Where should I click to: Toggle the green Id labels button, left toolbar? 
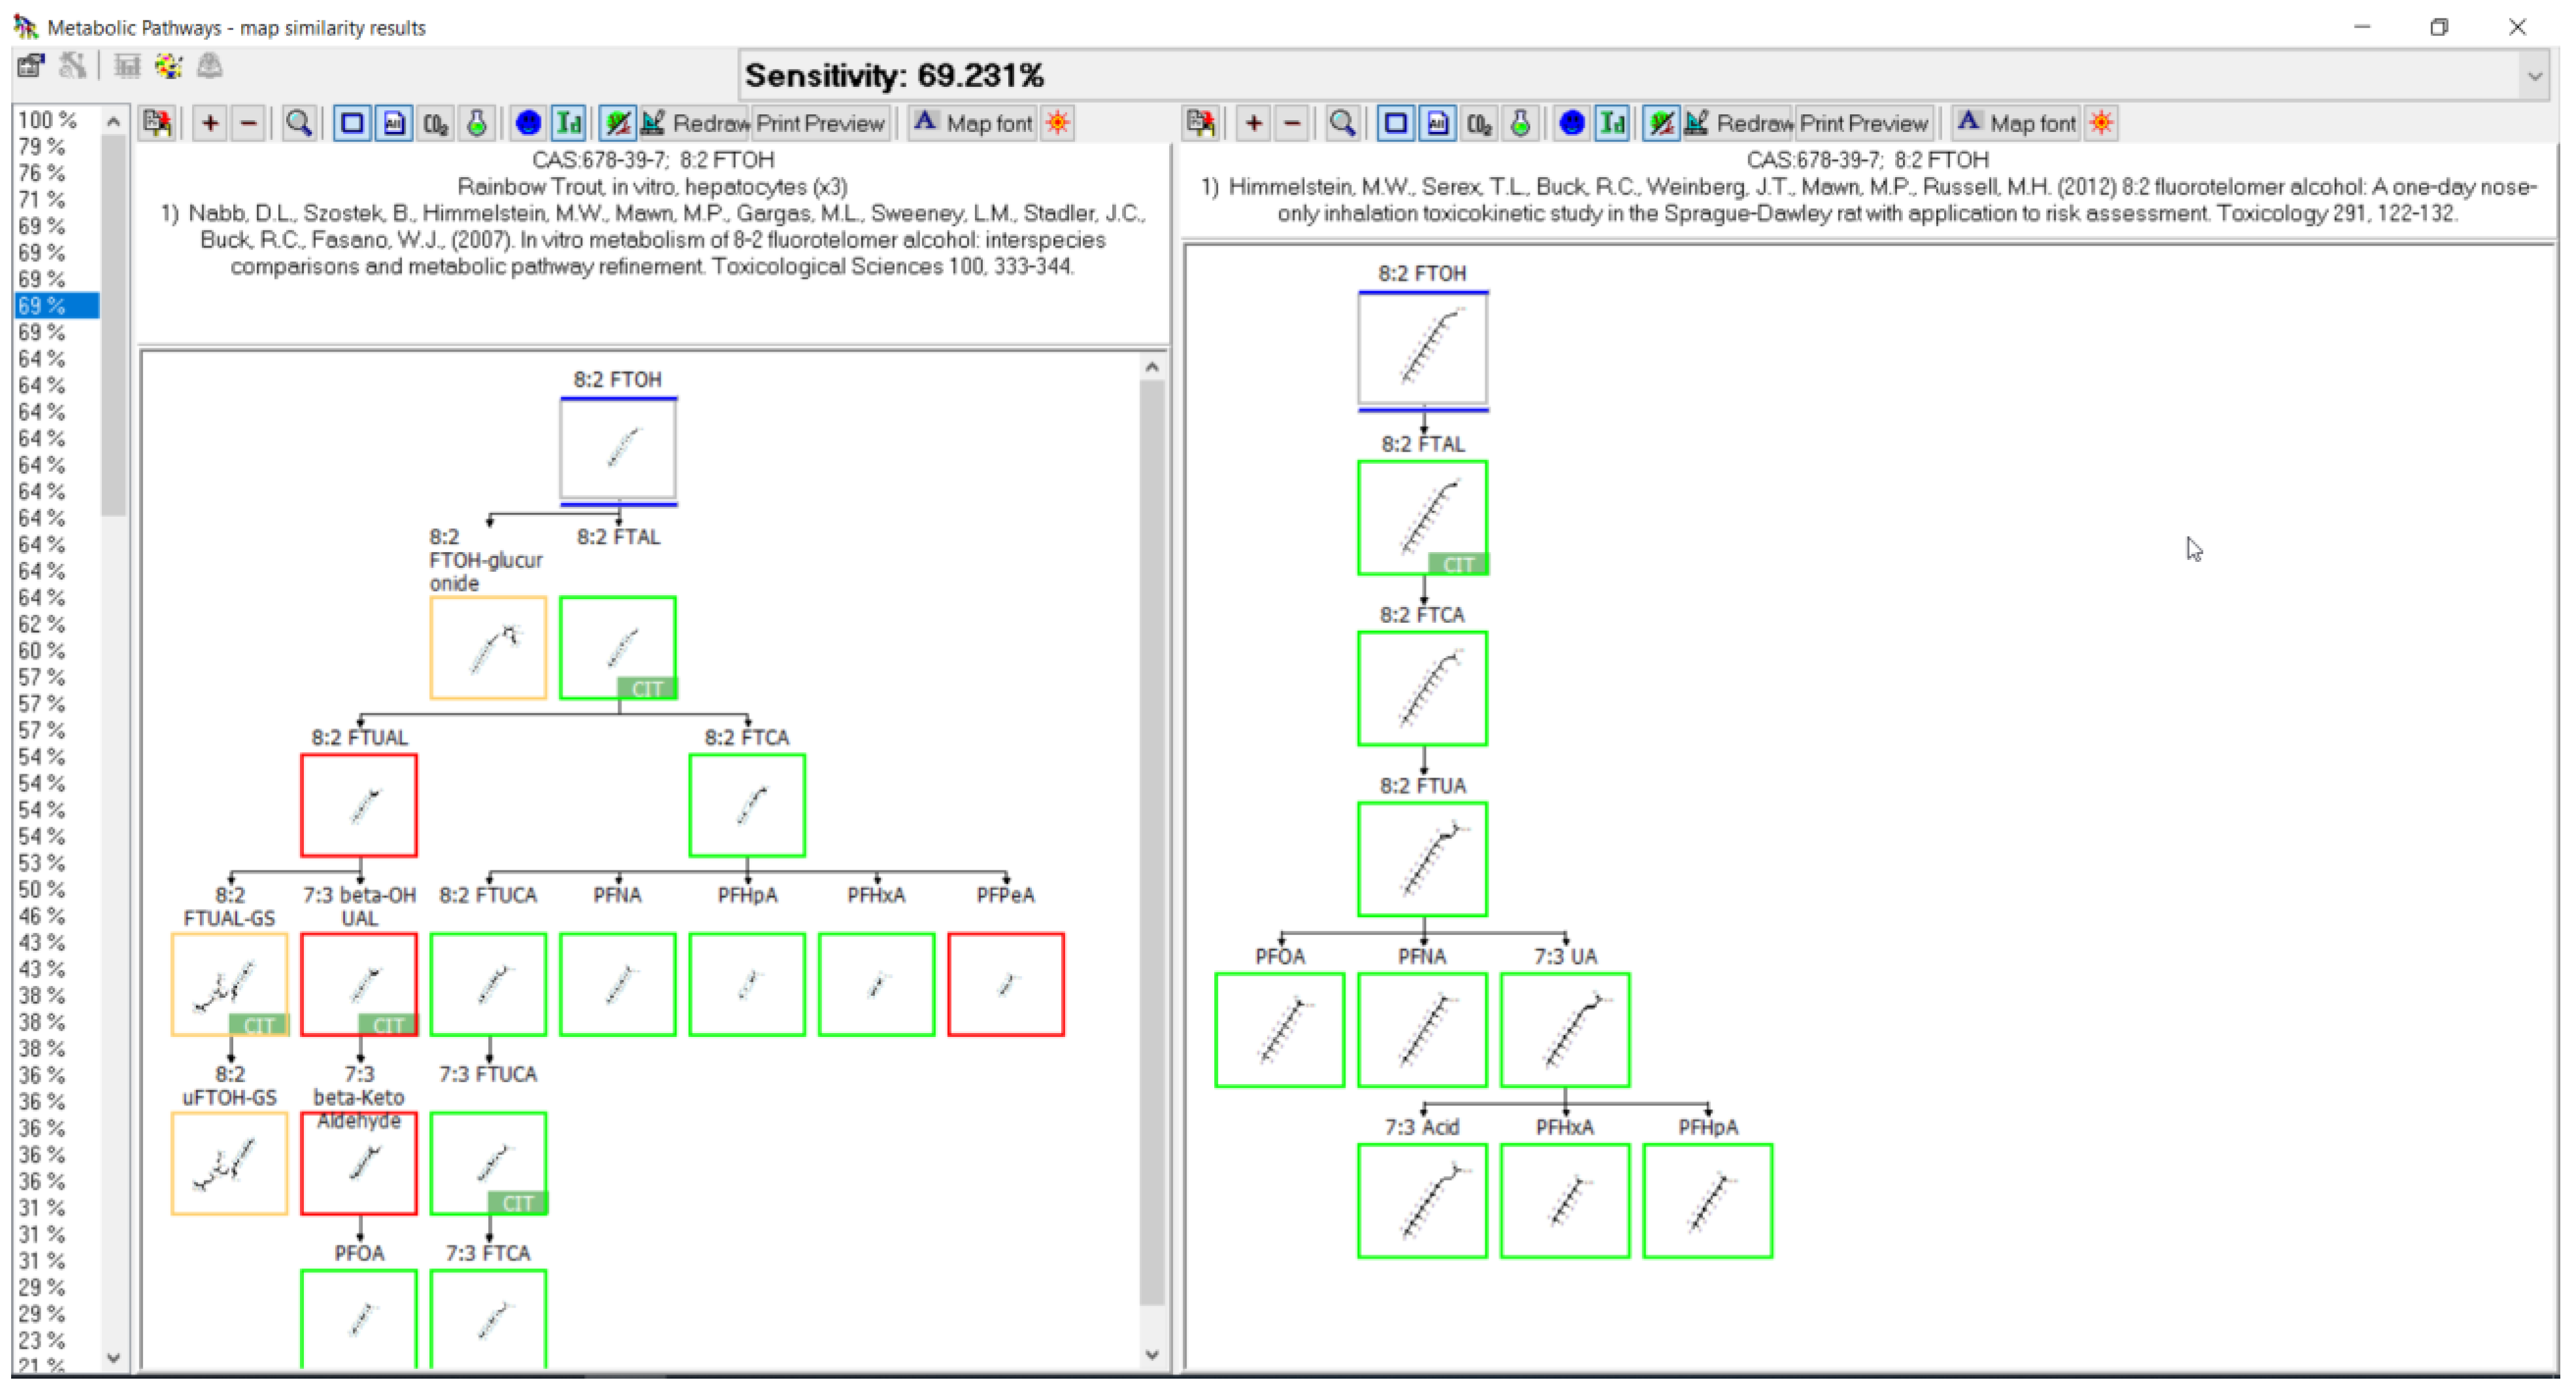(569, 123)
